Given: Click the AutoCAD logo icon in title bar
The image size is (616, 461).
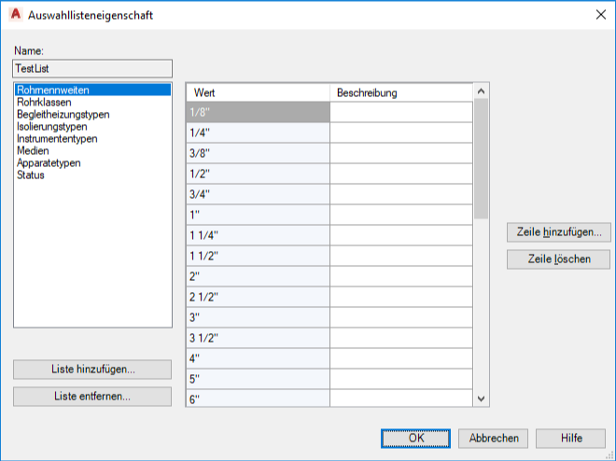Looking at the screenshot, I should (14, 15).
